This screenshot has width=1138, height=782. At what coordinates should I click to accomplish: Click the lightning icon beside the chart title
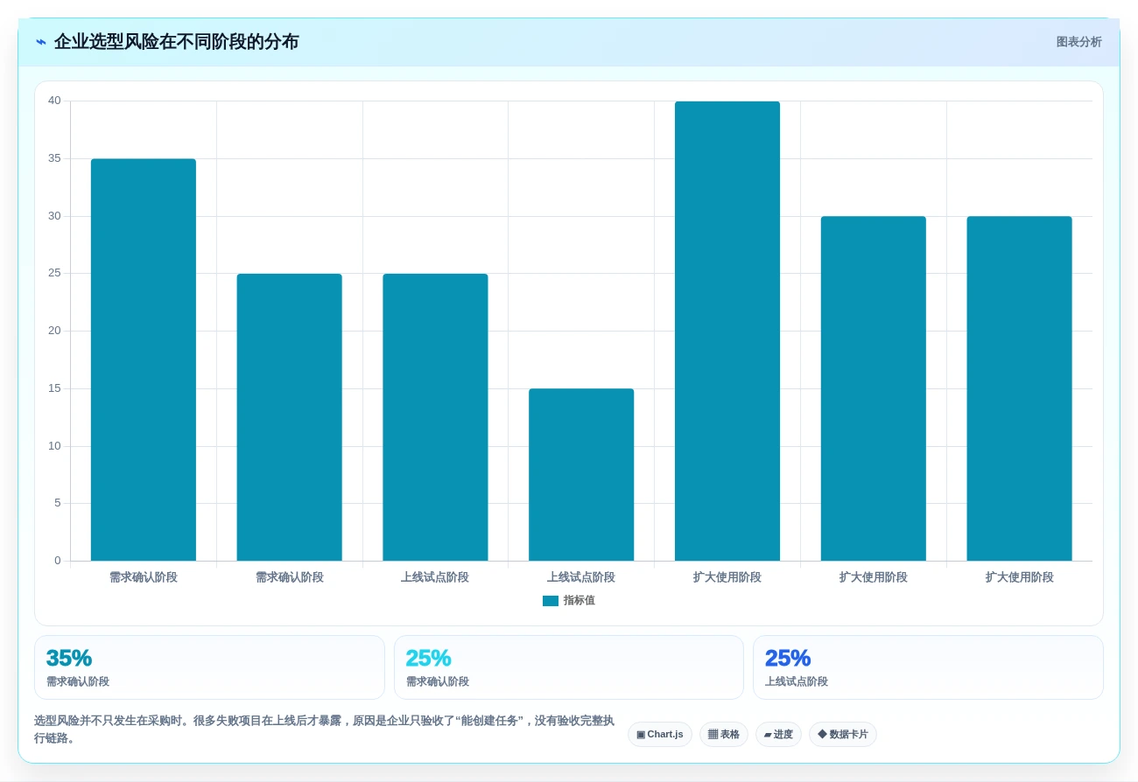tap(41, 42)
